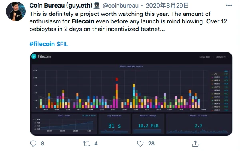This screenshot has height=151, width=240.
Task: Click the retweet arrows icon
Action: [x=87, y=143]
